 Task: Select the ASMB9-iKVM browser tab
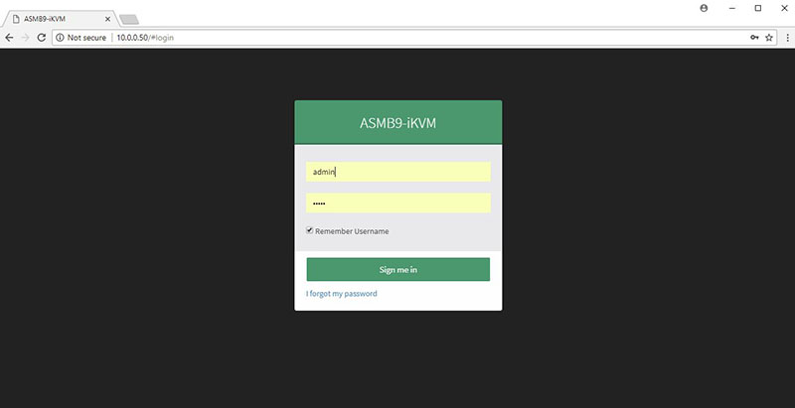tap(60, 19)
